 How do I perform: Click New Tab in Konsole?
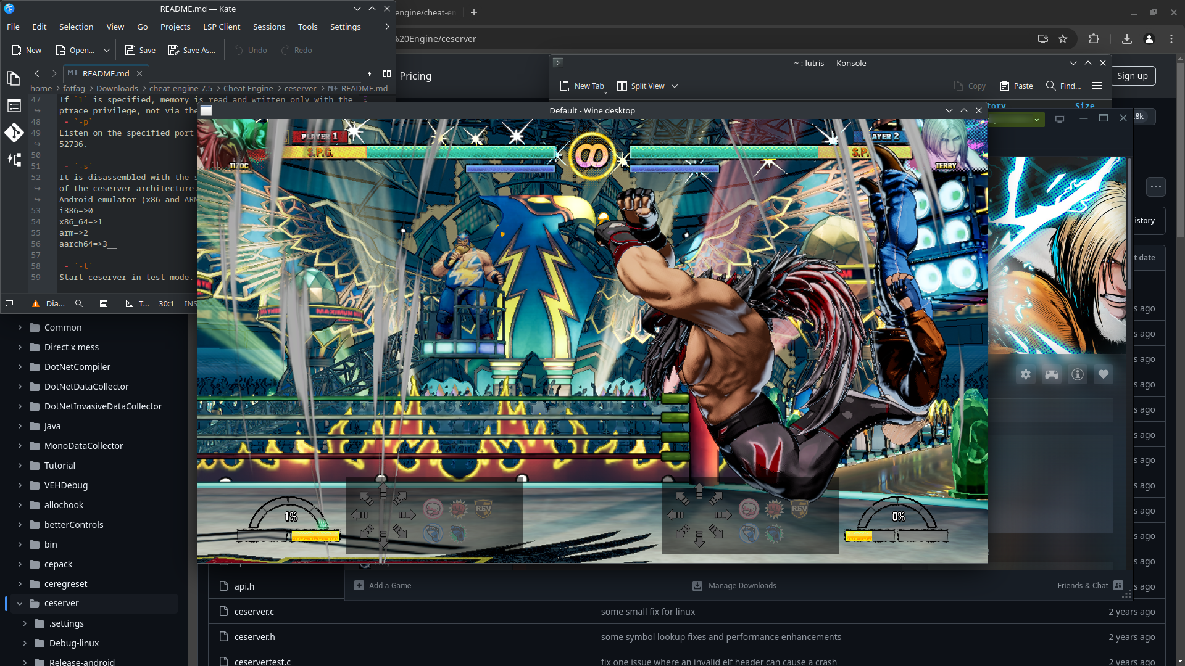[x=582, y=86]
